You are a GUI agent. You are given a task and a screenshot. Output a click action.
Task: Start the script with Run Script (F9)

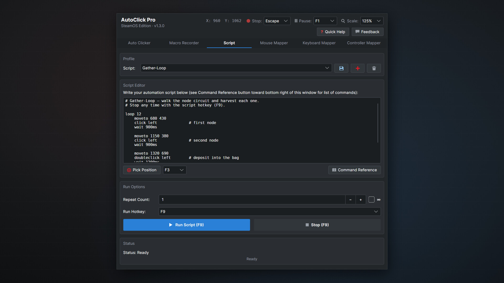pos(187,225)
